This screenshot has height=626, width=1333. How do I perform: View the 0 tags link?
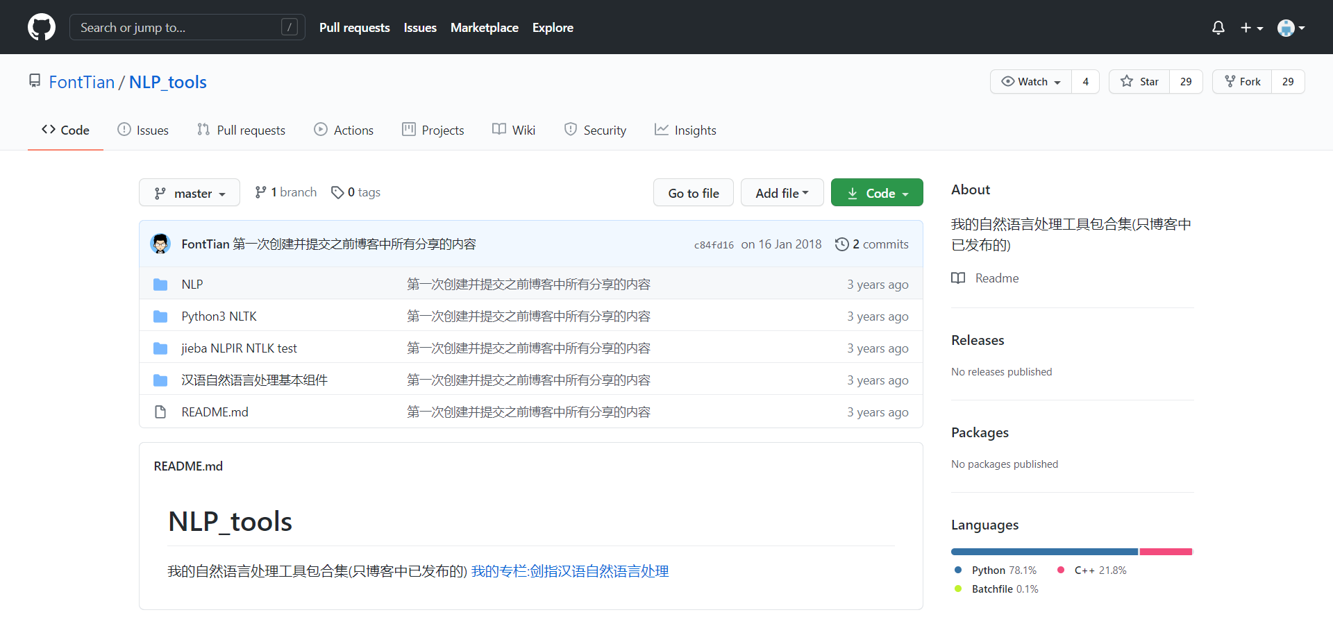tap(355, 192)
